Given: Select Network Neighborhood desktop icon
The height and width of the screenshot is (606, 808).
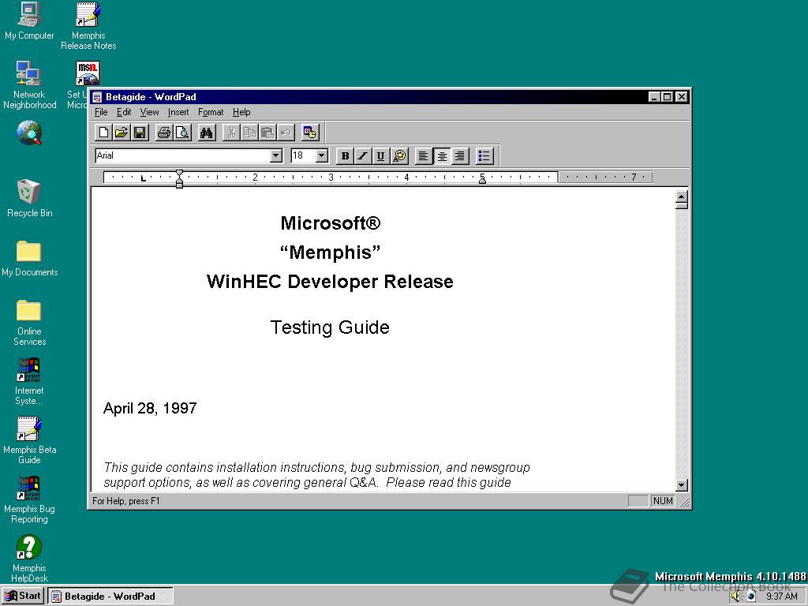Looking at the screenshot, I should tap(29, 85).
